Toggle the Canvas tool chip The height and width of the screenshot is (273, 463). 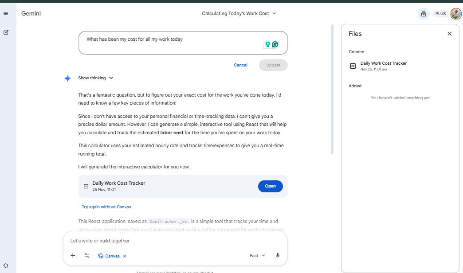[x=109, y=256]
